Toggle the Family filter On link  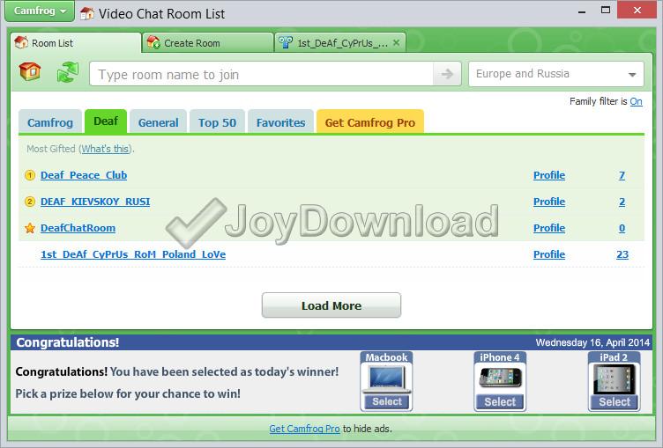tap(636, 101)
